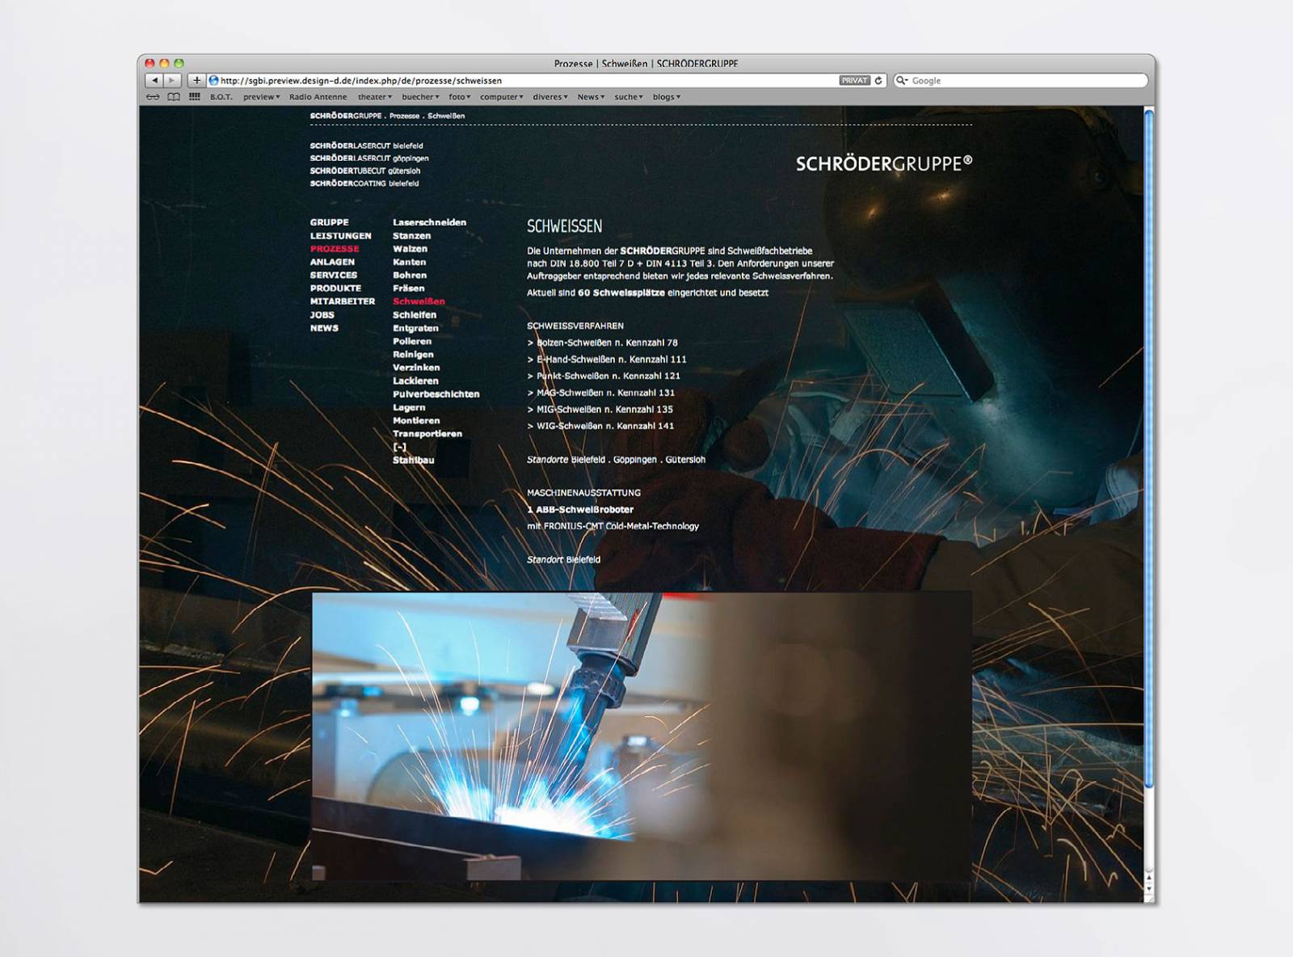Expand the blogs bookmarks folder

click(x=667, y=97)
